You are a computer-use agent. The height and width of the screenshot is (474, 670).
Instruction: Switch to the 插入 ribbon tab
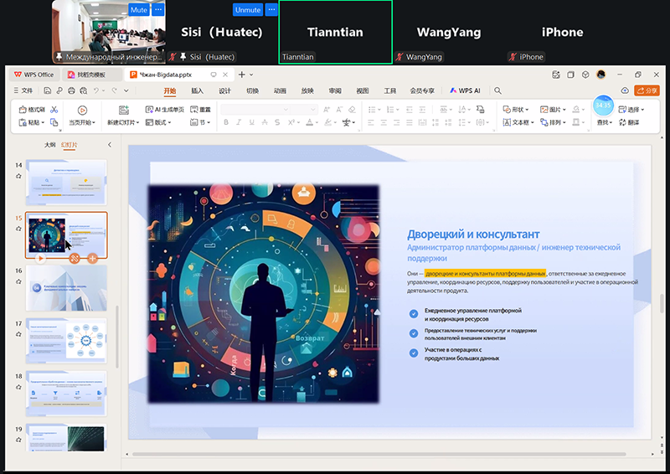coord(197,90)
